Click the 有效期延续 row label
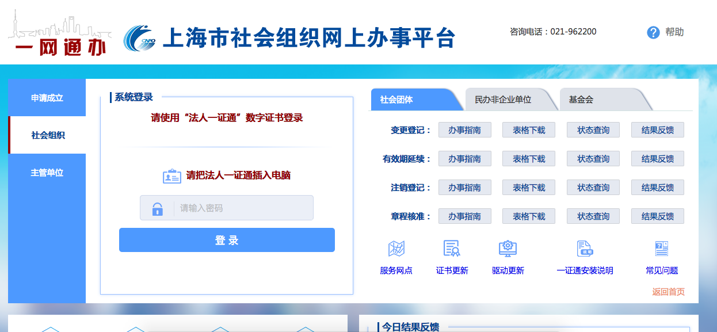The width and height of the screenshot is (717, 332). [x=406, y=159]
